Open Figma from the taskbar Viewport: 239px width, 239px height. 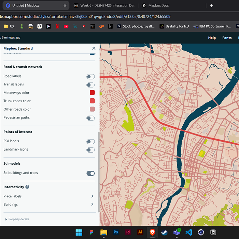[x=91, y=232]
